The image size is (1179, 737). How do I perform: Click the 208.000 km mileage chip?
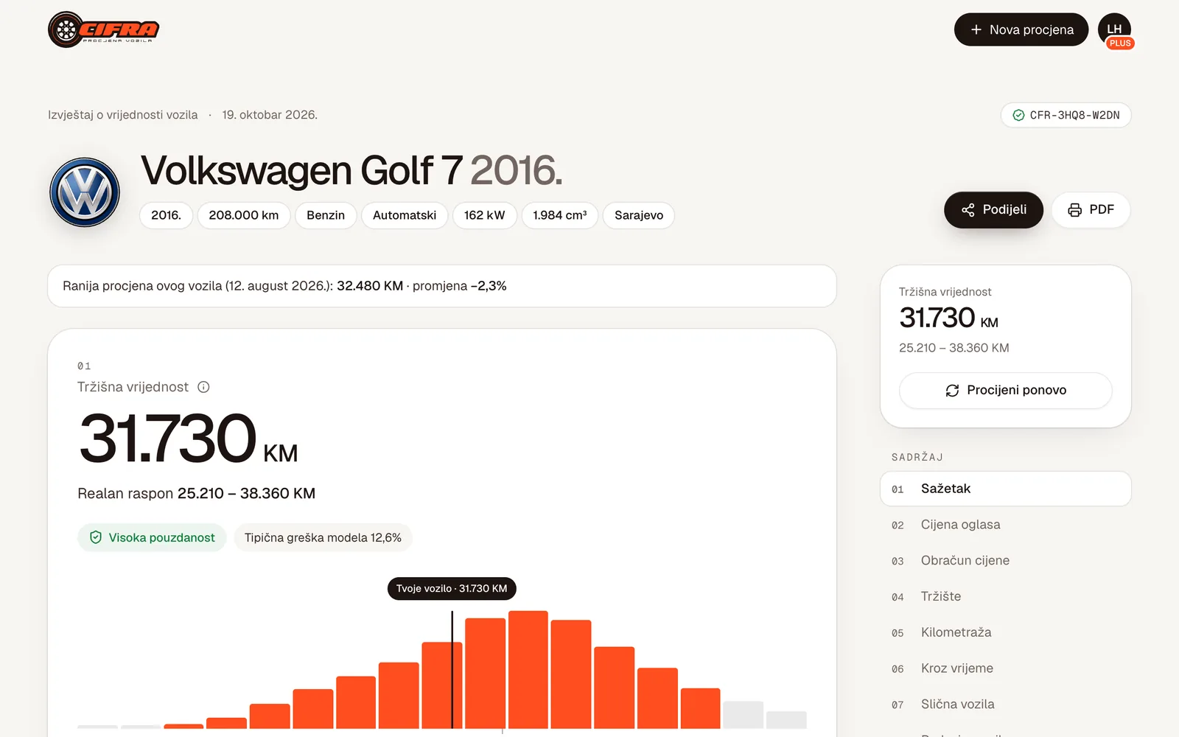[244, 215]
